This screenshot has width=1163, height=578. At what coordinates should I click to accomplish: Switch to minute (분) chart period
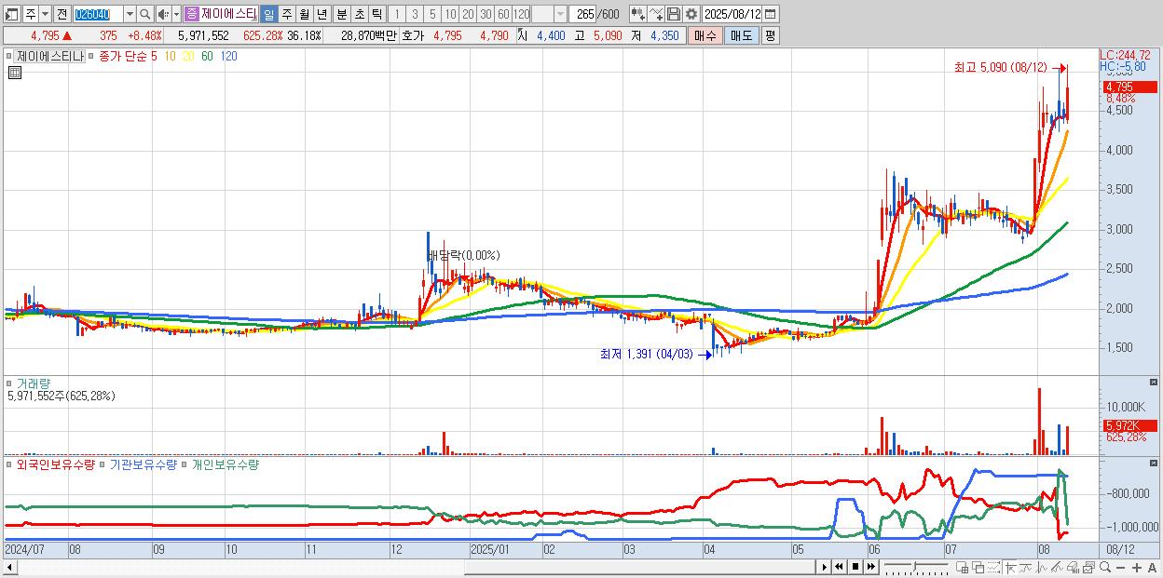pyautogui.click(x=342, y=15)
